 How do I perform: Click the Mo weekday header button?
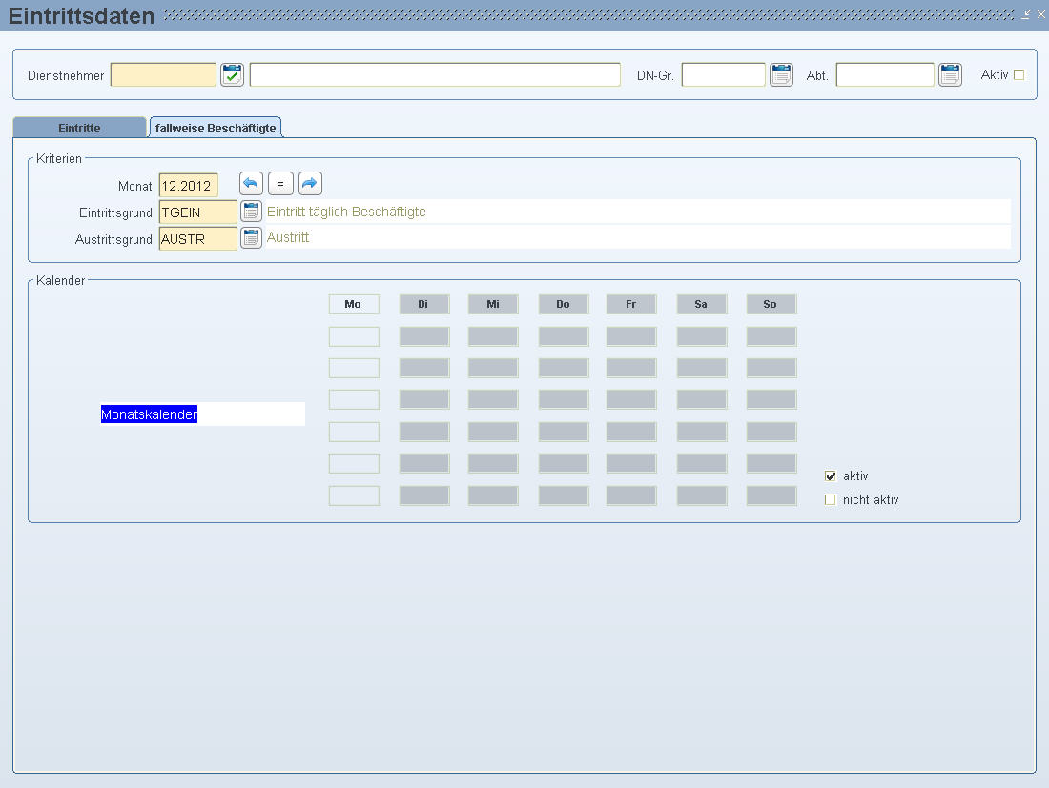click(x=354, y=304)
